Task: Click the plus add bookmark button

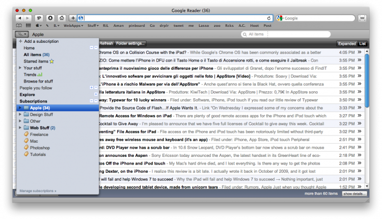Action: [x=73, y=18]
